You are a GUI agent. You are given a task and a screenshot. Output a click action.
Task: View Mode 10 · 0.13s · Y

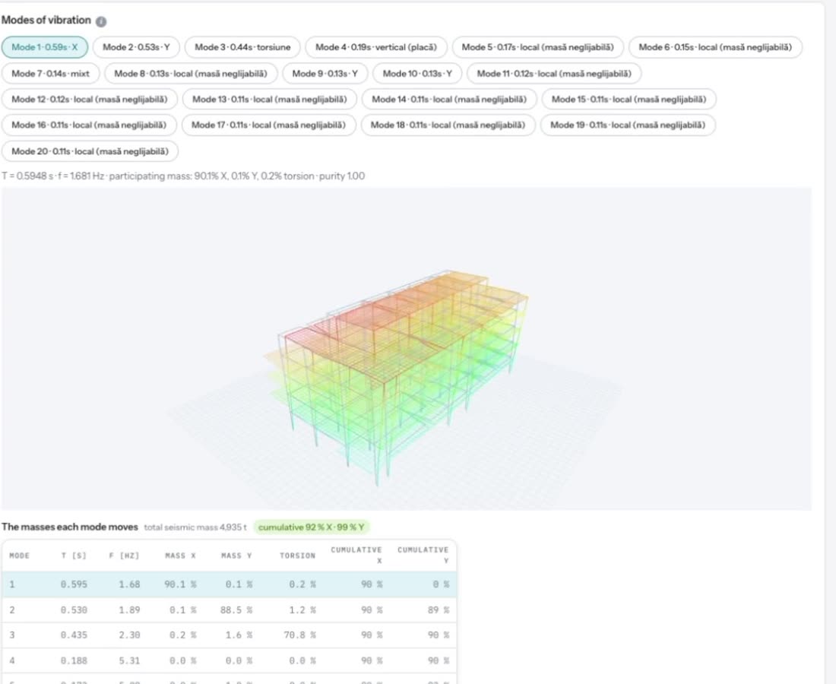point(417,74)
